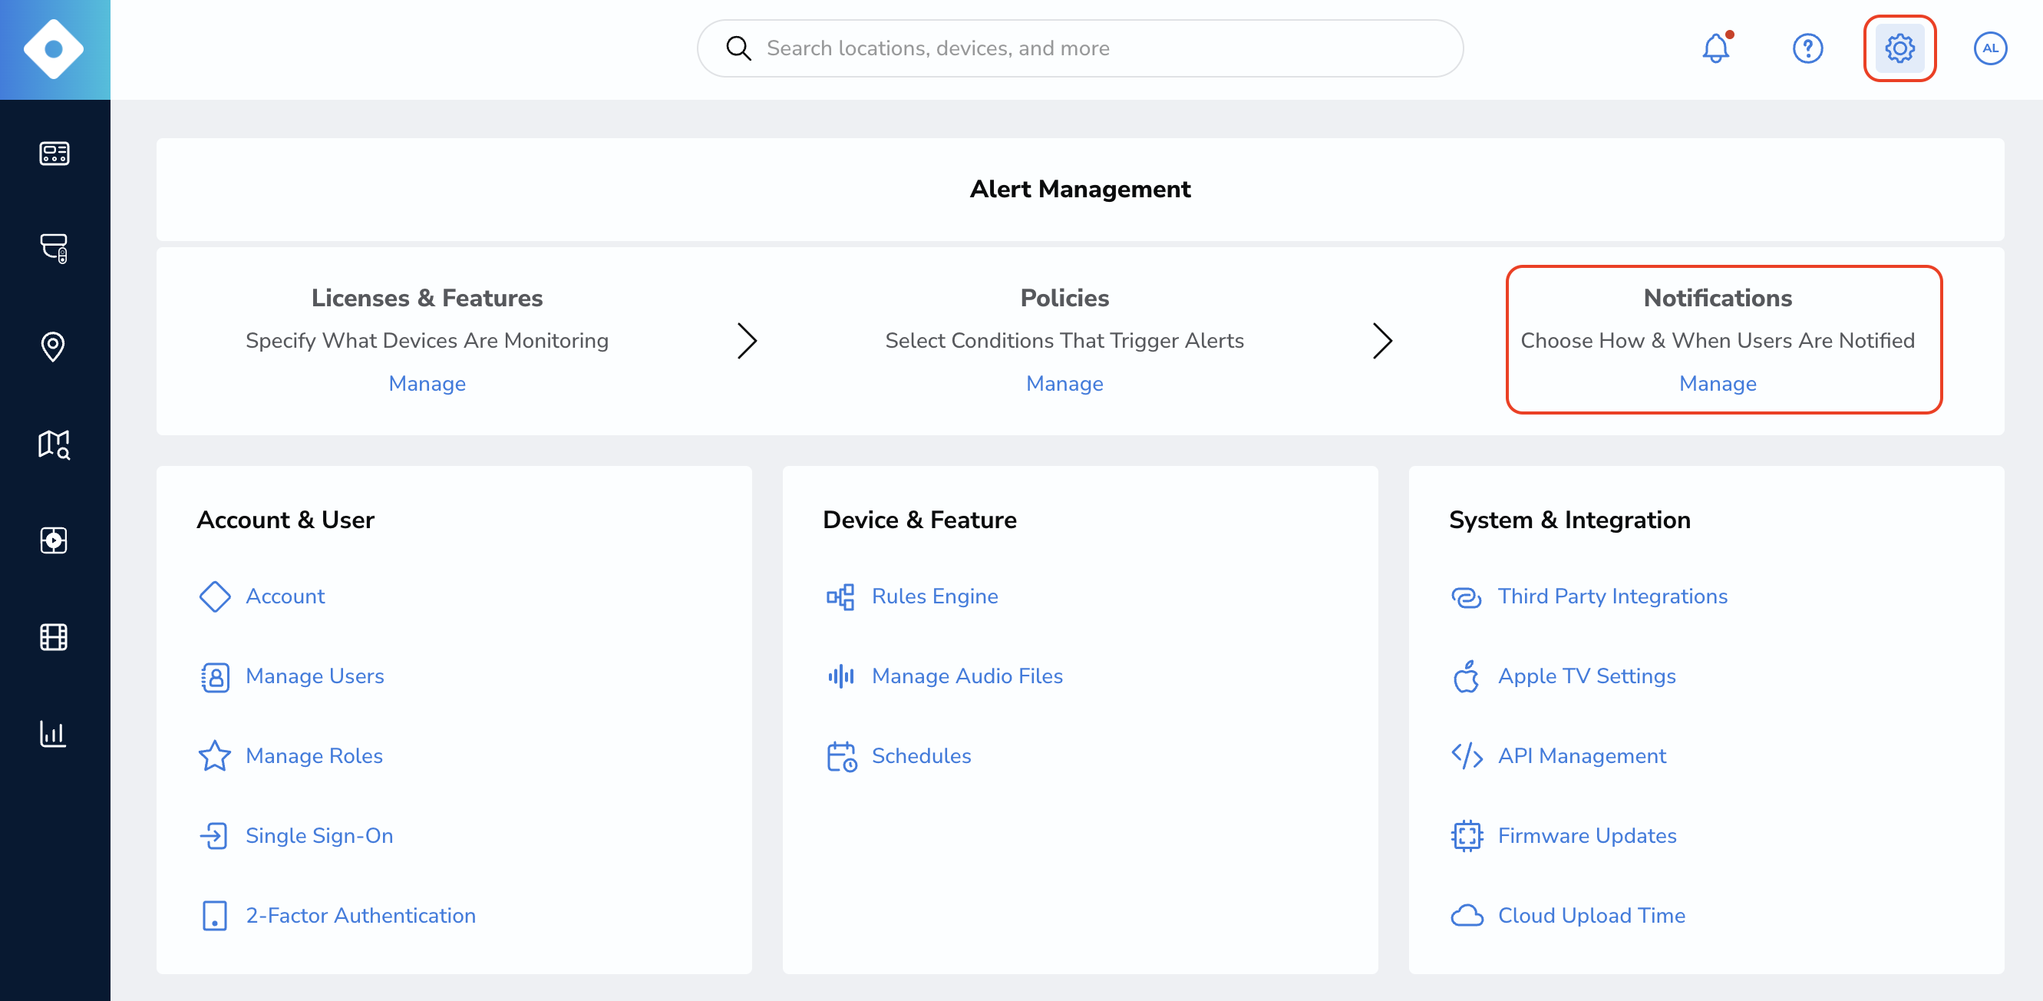Open the film strip sidebar icon
The width and height of the screenshot is (2043, 1001).
click(54, 637)
